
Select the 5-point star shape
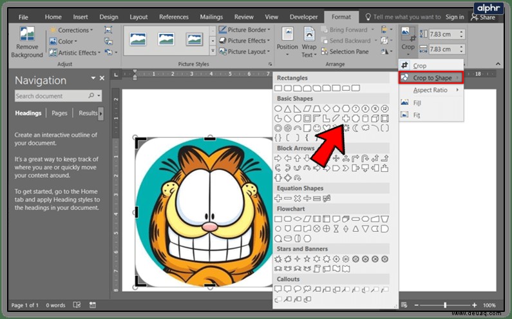point(307,259)
